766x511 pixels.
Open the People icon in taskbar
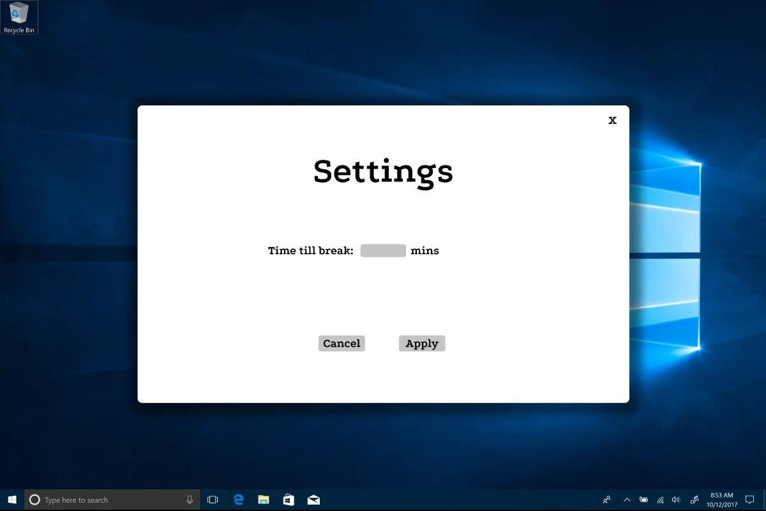click(606, 500)
